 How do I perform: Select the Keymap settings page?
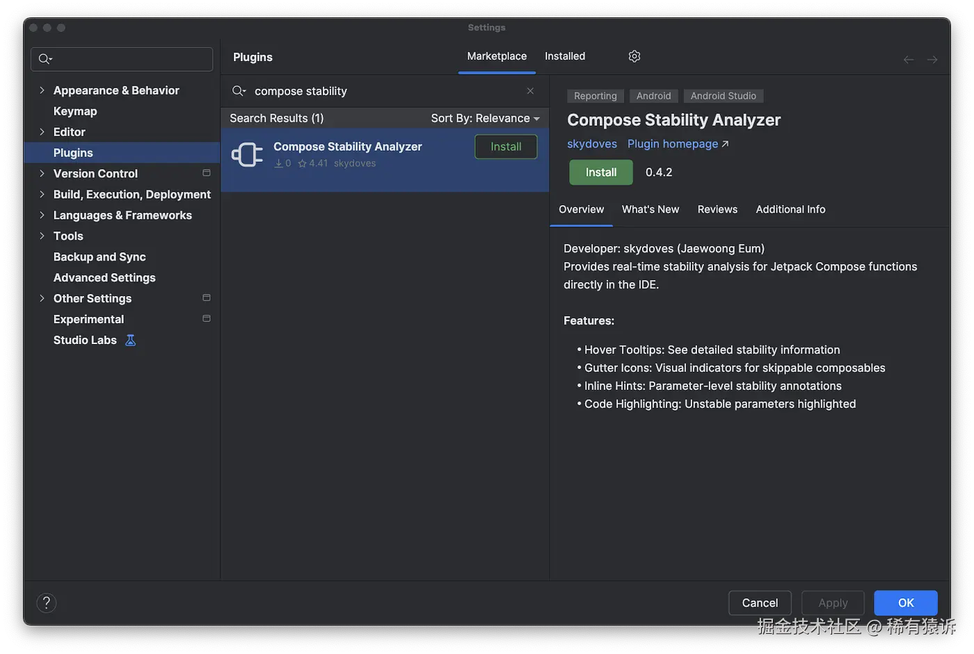(75, 111)
